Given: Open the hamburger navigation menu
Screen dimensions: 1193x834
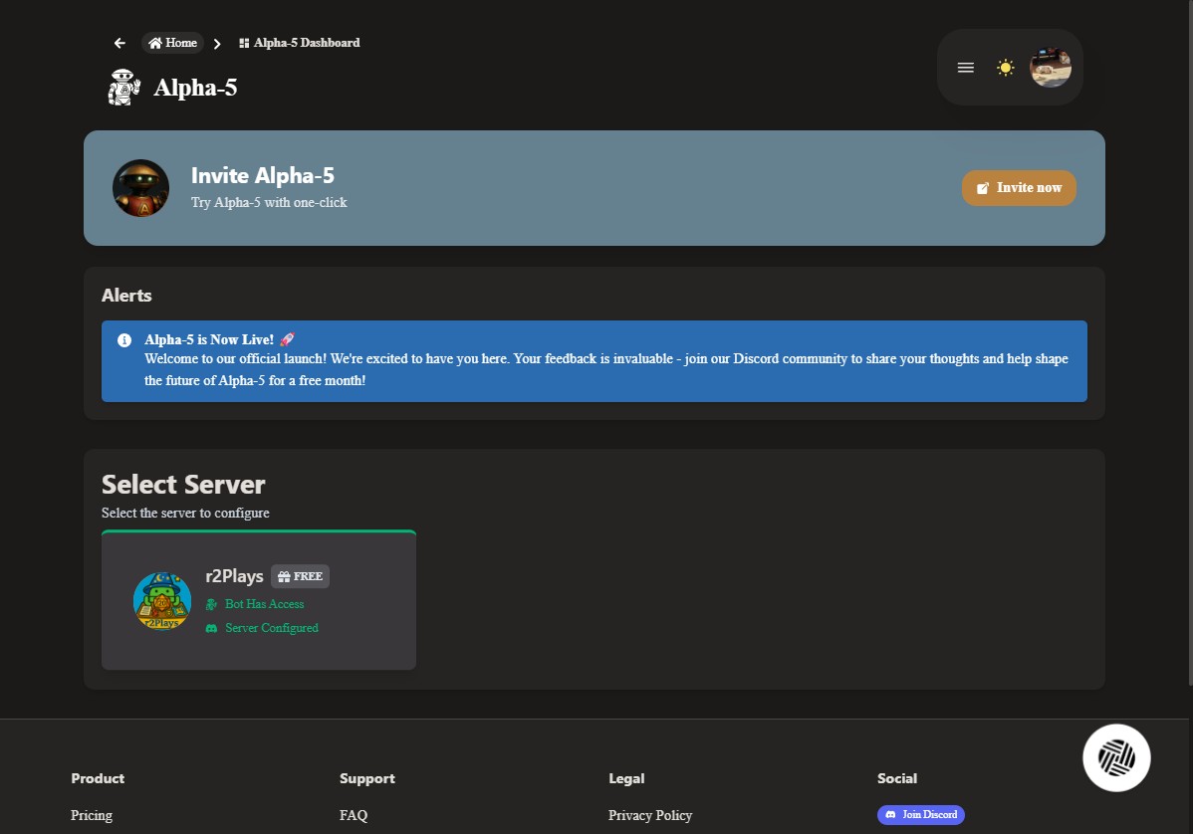Looking at the screenshot, I should click(965, 67).
